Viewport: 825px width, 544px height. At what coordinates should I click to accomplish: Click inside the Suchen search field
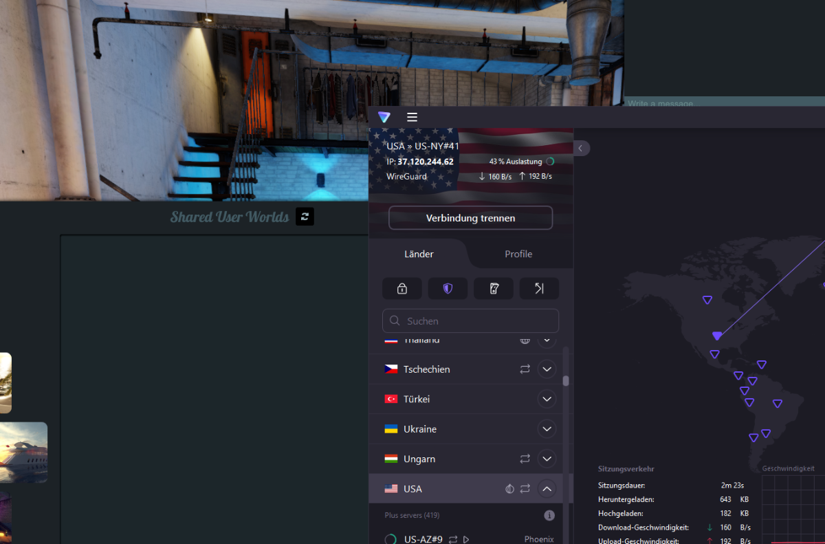(470, 320)
